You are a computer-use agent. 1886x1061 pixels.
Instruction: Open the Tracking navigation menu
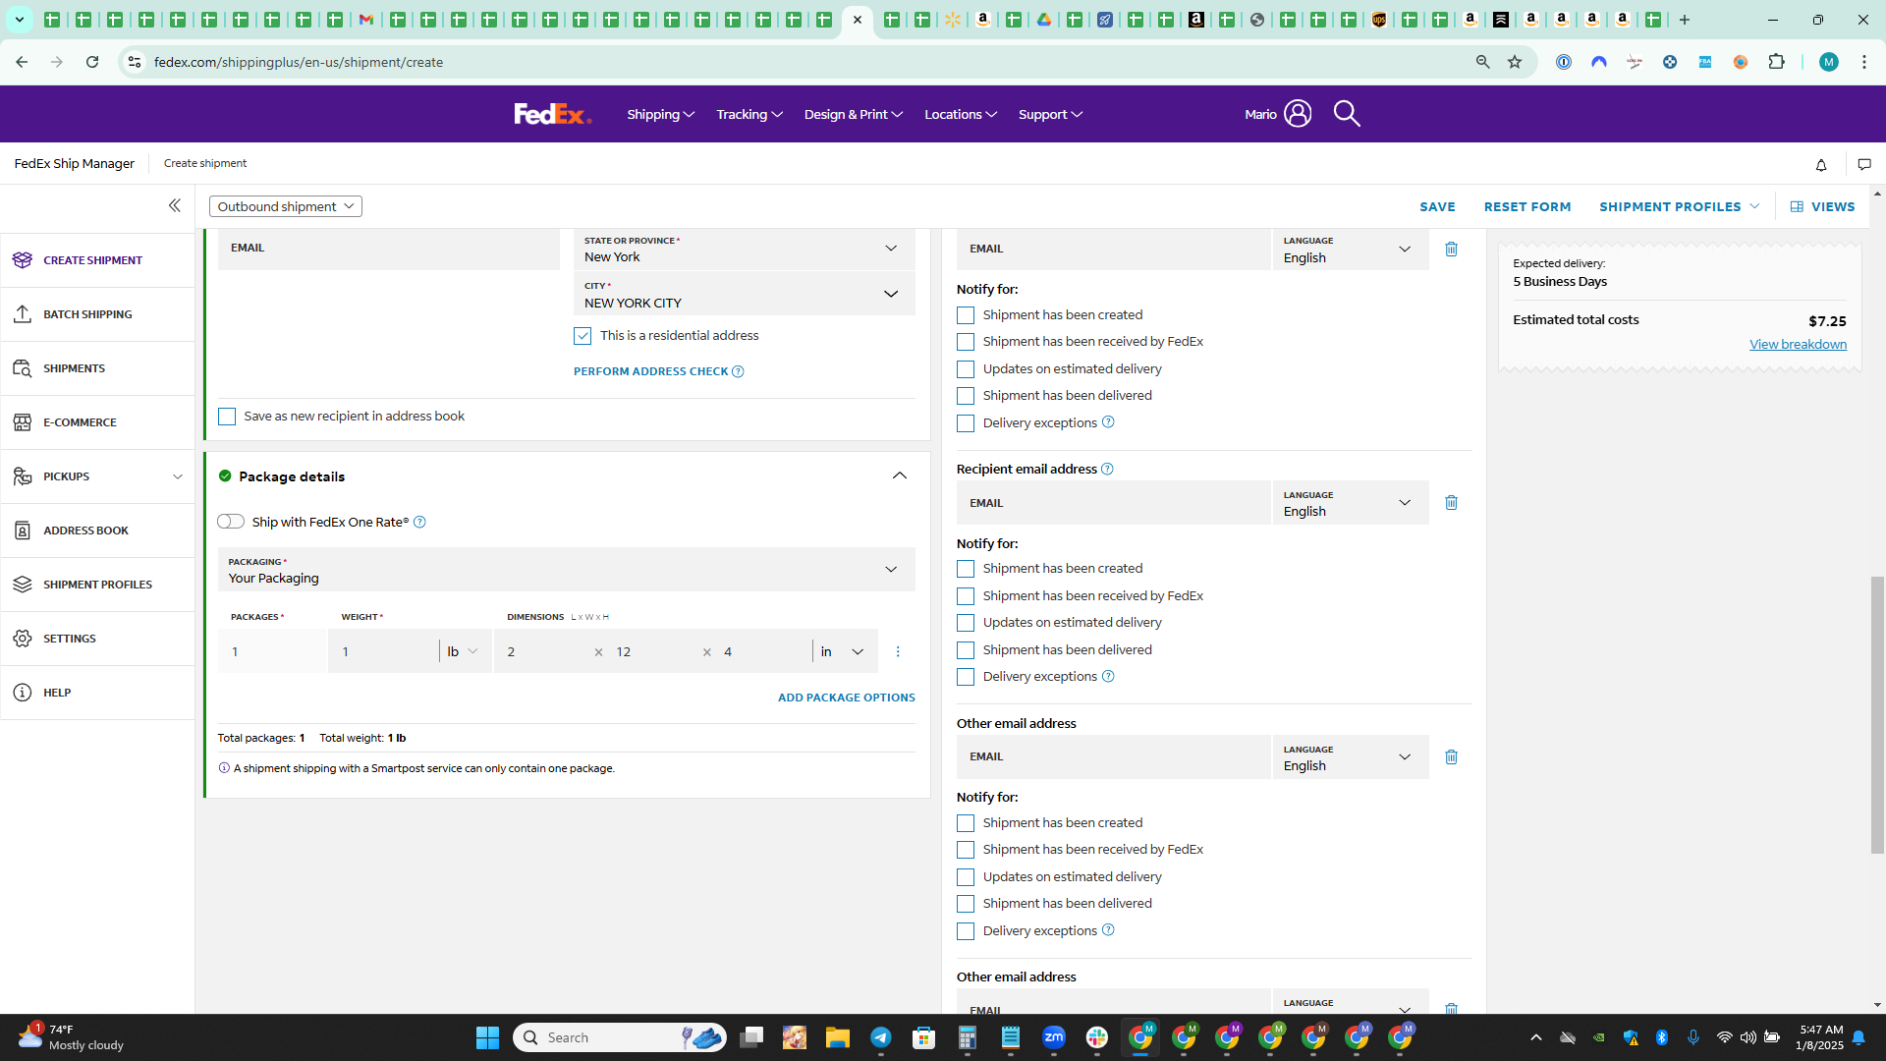click(x=749, y=114)
